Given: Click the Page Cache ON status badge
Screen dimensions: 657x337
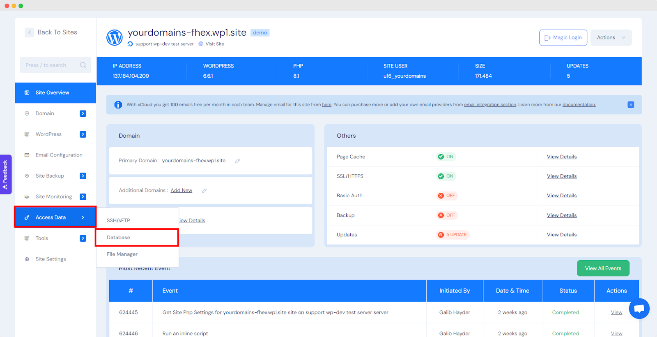Looking at the screenshot, I should pos(446,157).
